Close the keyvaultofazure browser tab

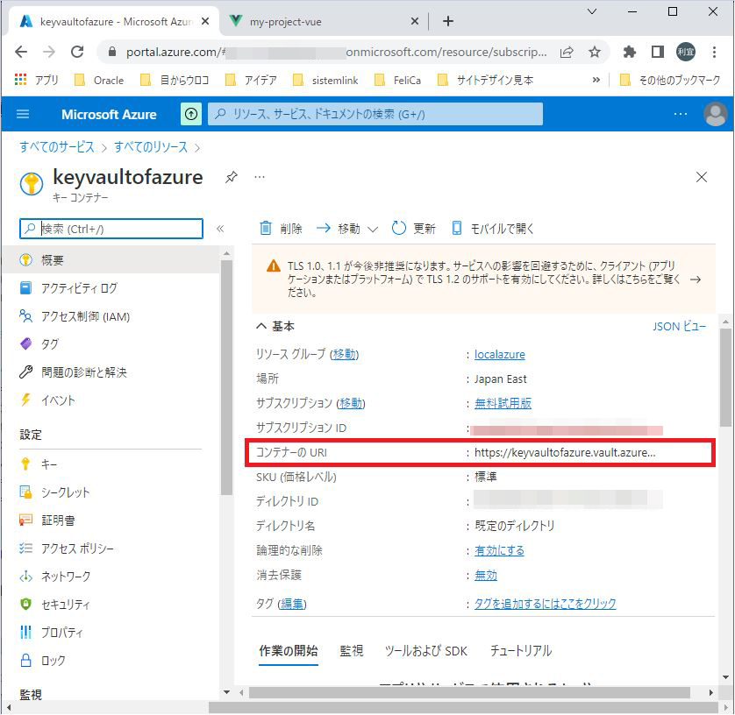205,22
